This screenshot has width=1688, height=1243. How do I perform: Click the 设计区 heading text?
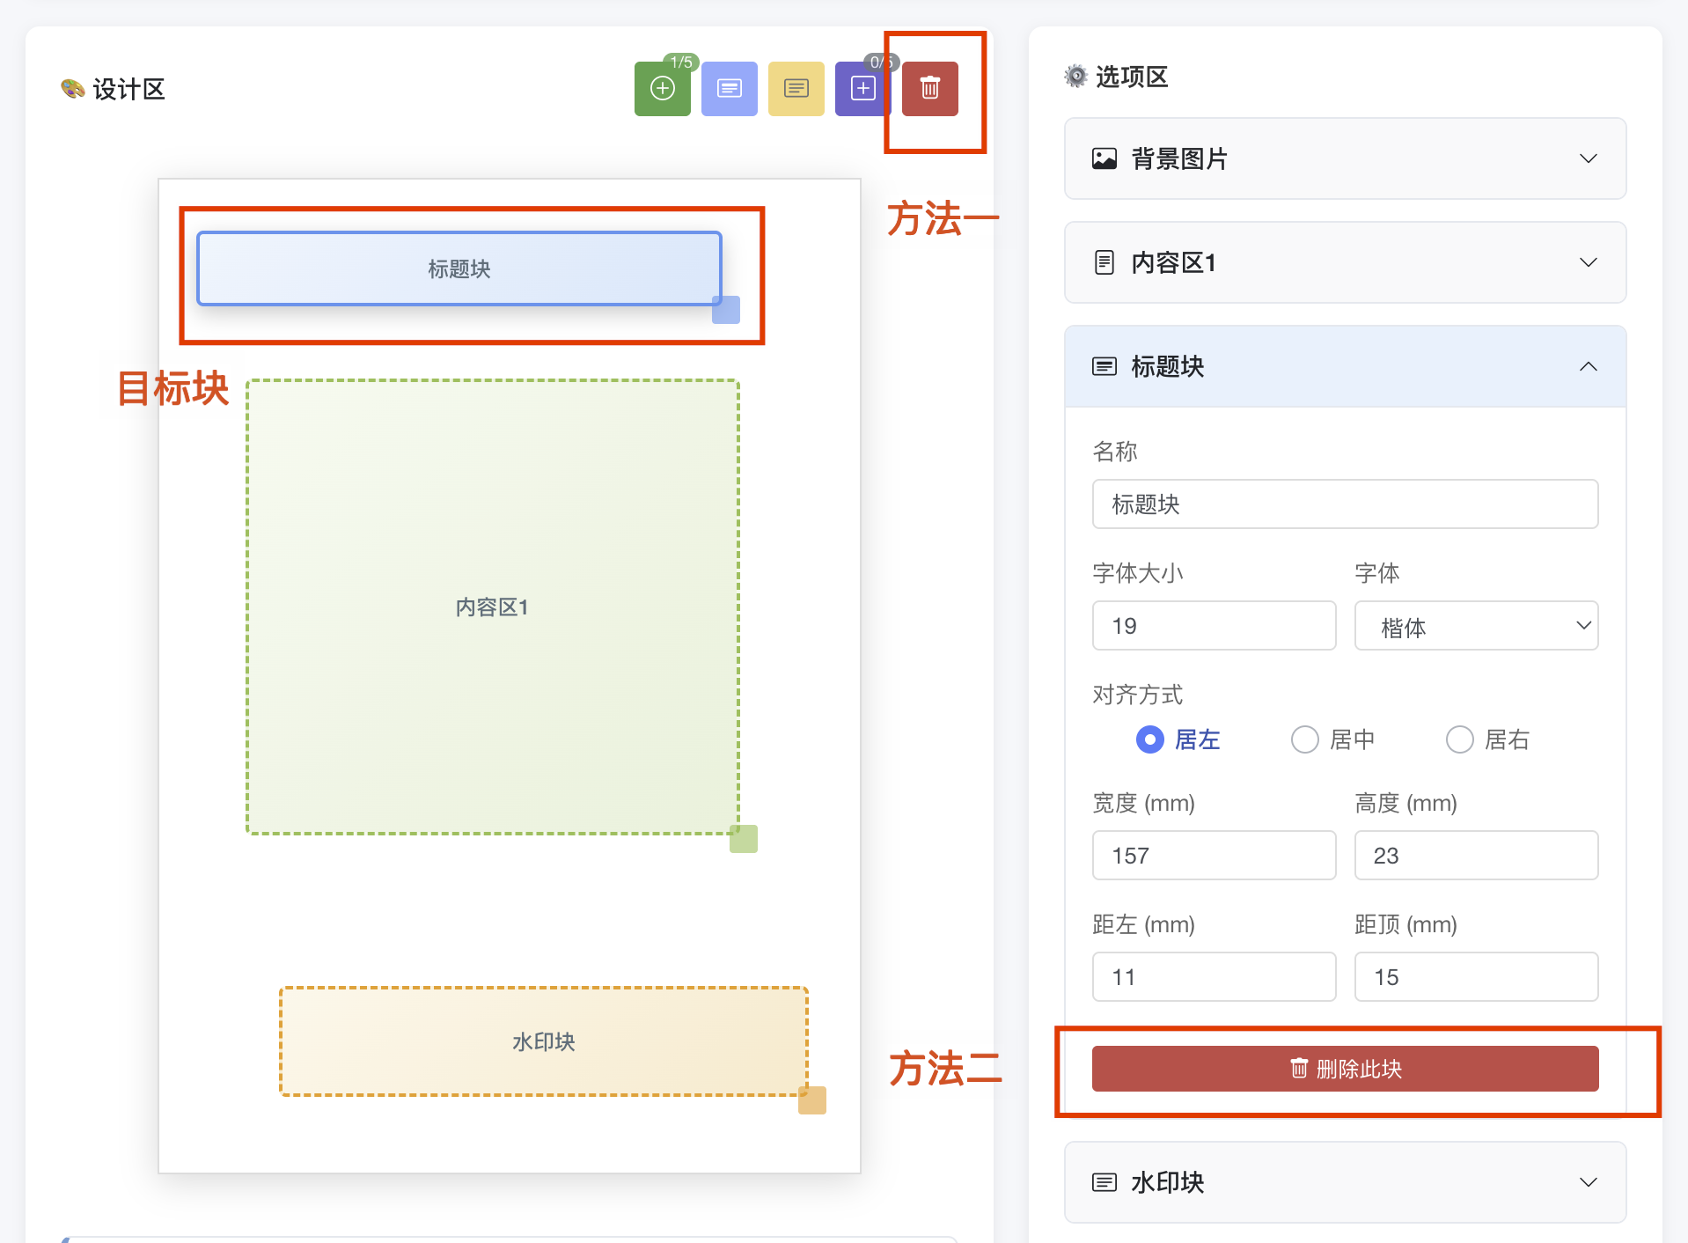click(x=128, y=89)
